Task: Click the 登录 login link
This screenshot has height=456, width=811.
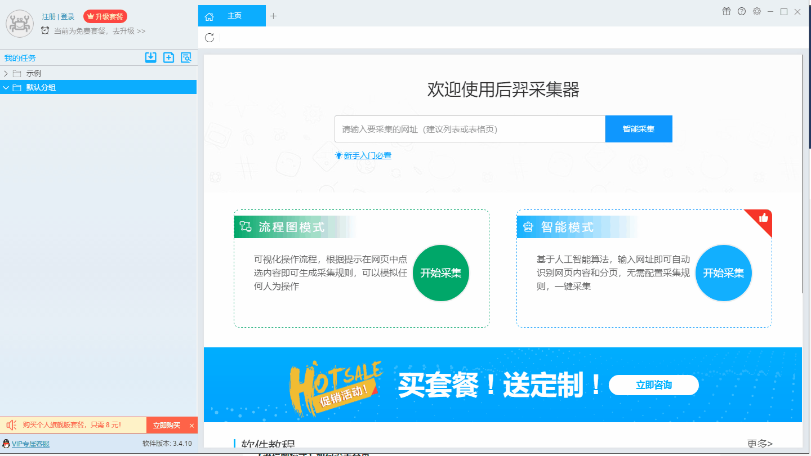Action: 68,17
